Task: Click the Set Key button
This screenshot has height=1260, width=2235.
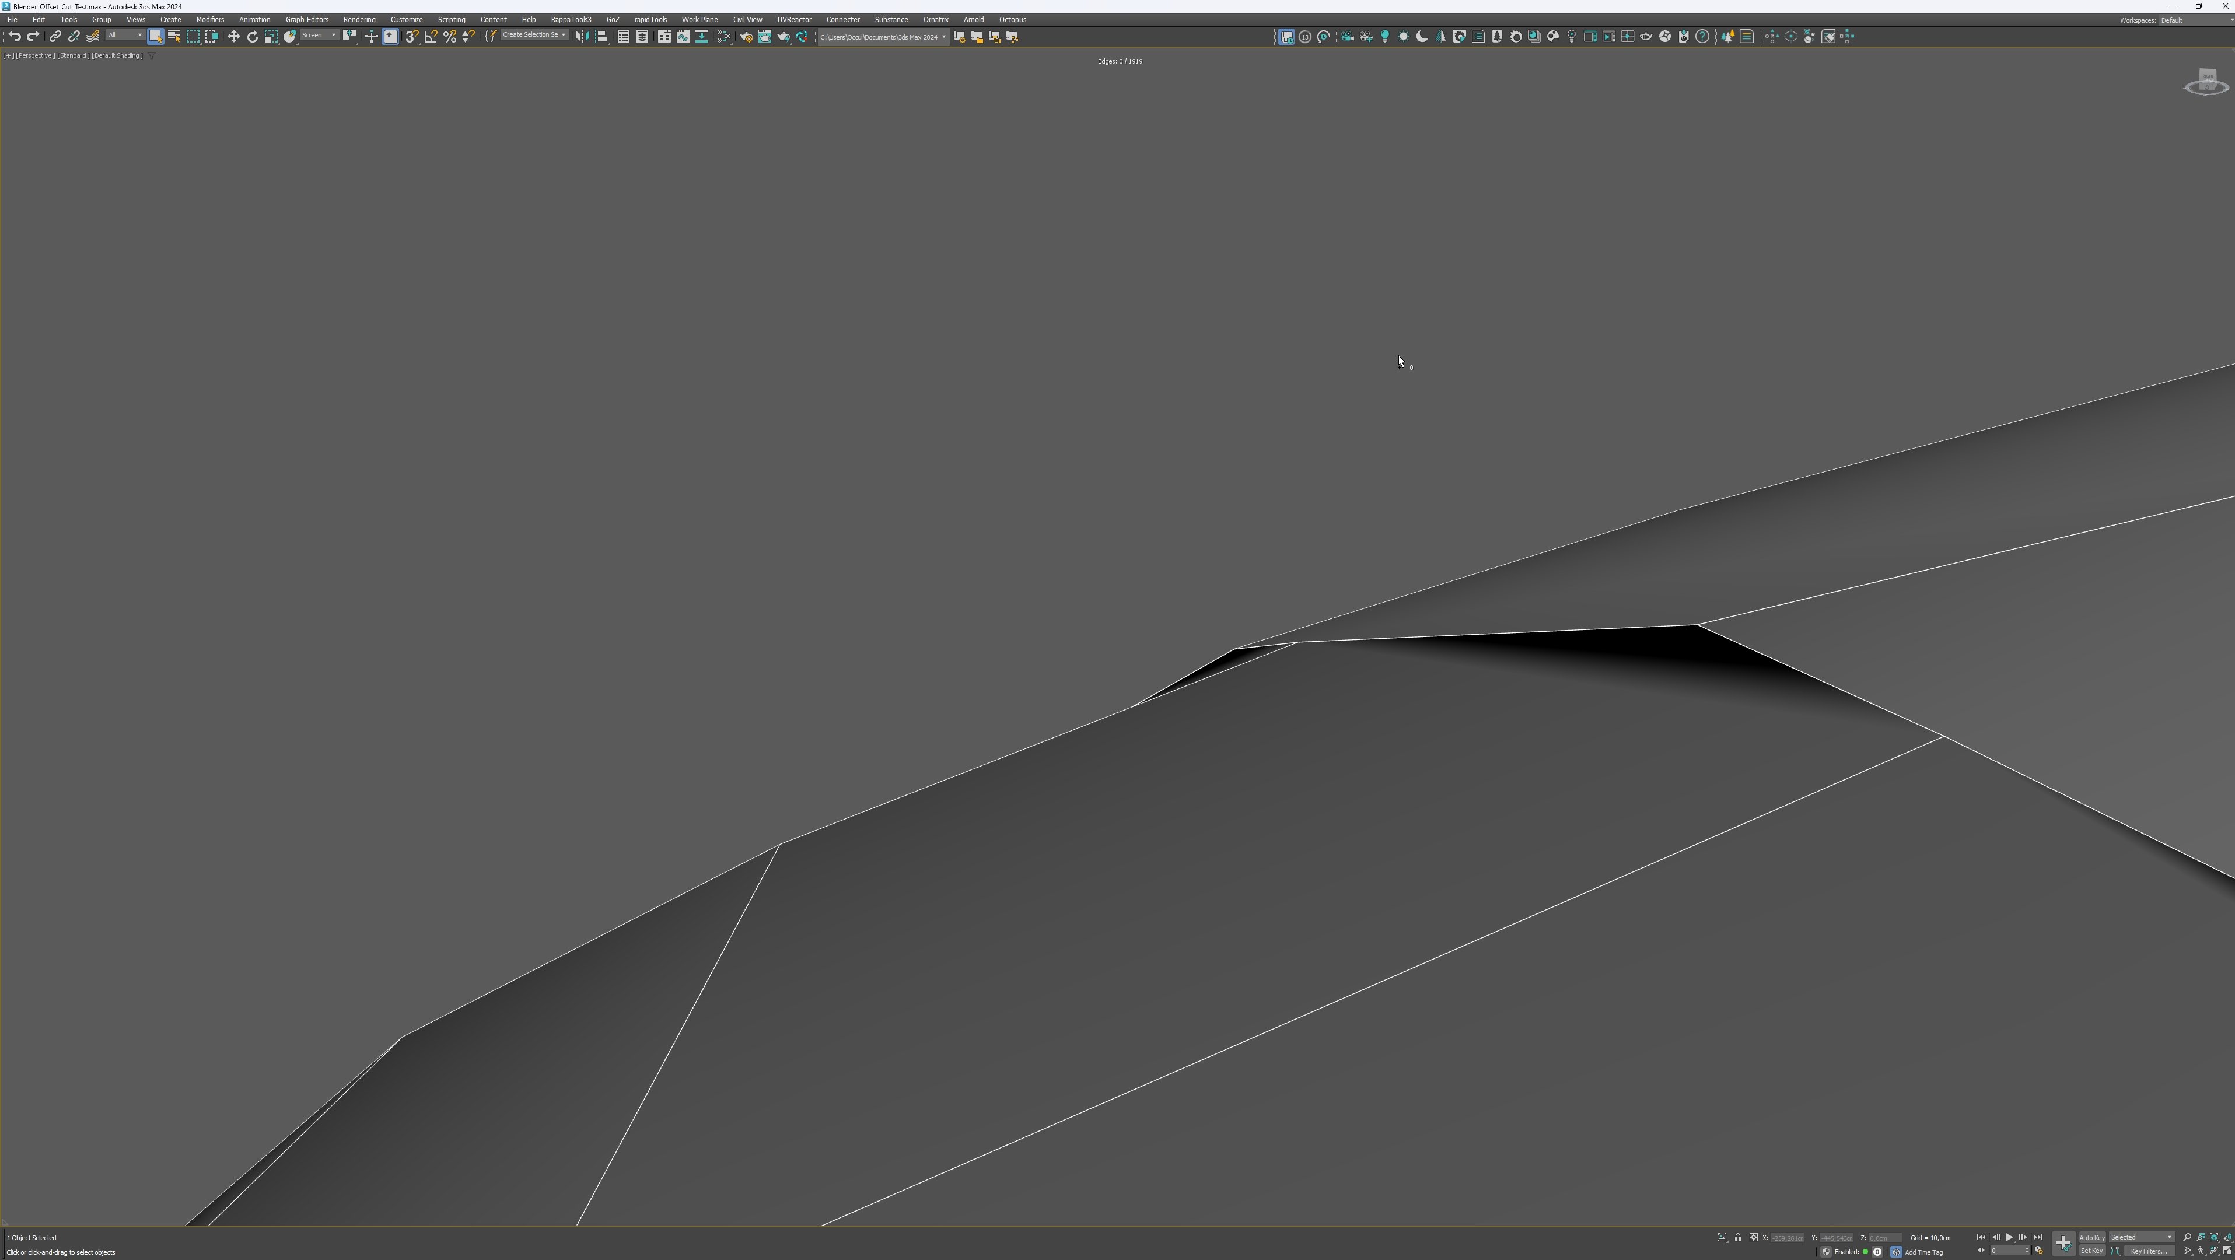Action: [x=2092, y=1251]
